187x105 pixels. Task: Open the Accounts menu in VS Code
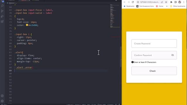2,96
